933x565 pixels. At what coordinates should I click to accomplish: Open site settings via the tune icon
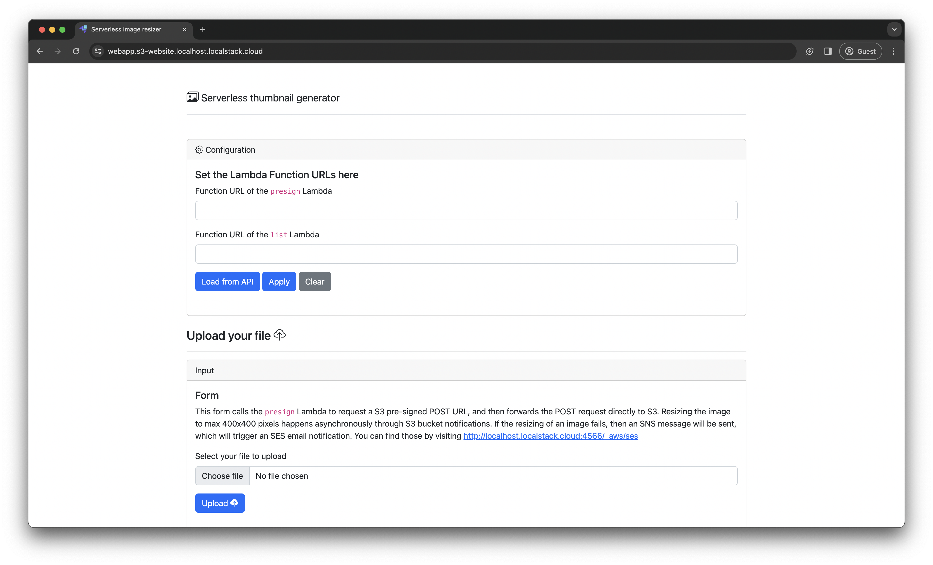point(97,51)
